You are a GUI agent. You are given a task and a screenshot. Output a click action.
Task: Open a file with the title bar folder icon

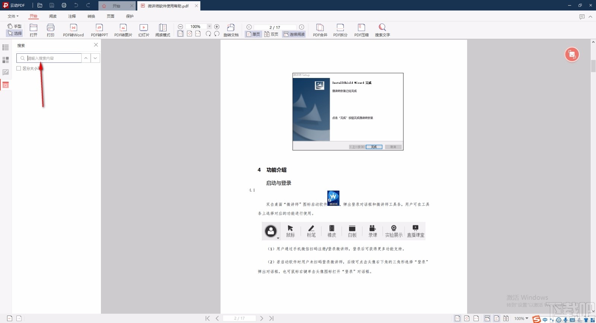click(x=40, y=5)
